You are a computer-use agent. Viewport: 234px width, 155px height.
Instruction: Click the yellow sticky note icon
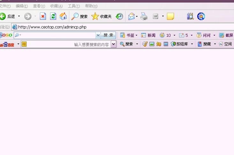coord(170,16)
